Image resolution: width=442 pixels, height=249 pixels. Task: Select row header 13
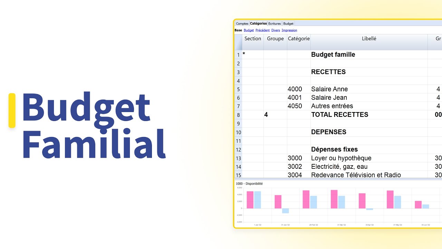(x=238, y=158)
